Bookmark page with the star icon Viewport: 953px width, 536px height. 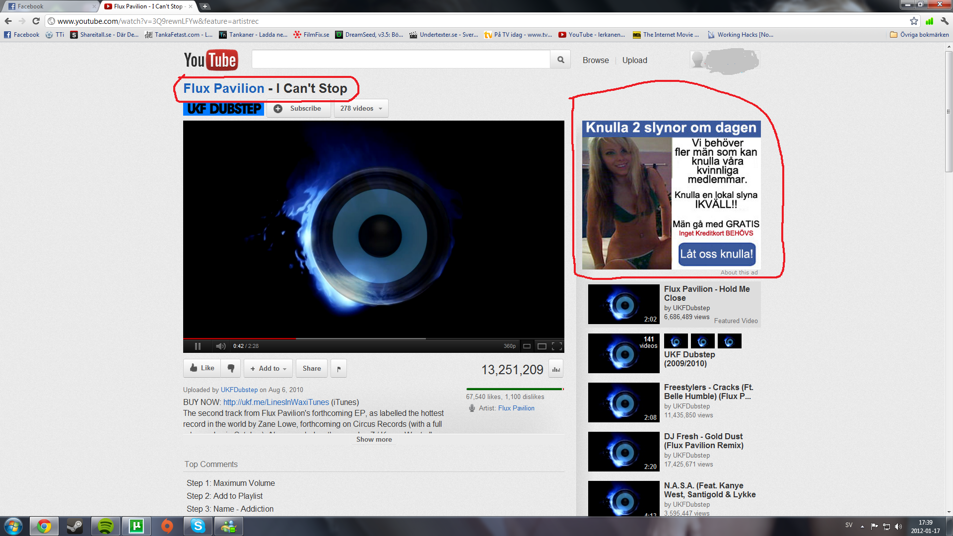pos(914,21)
